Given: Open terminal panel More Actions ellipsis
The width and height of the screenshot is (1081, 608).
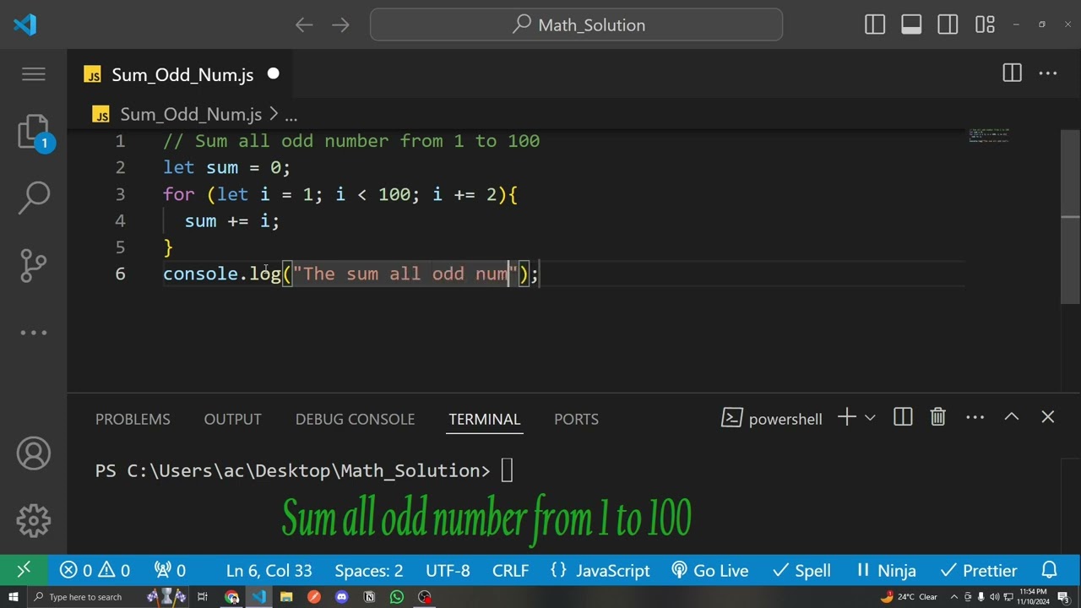Looking at the screenshot, I should (975, 417).
